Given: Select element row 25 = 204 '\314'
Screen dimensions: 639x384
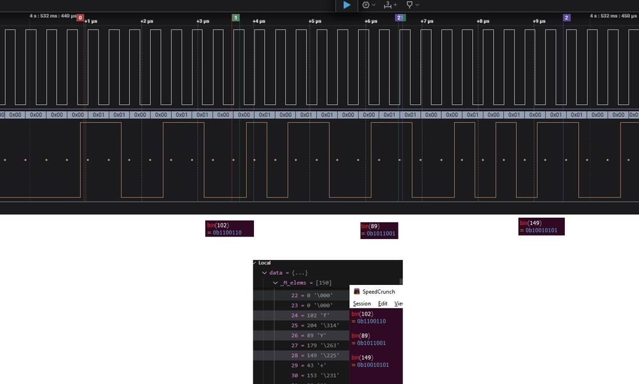Looking at the screenshot, I should point(301,325).
